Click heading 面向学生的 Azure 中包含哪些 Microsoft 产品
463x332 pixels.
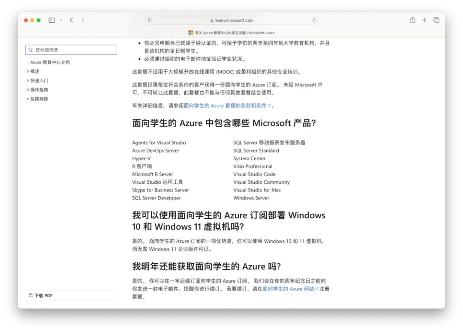point(224,123)
